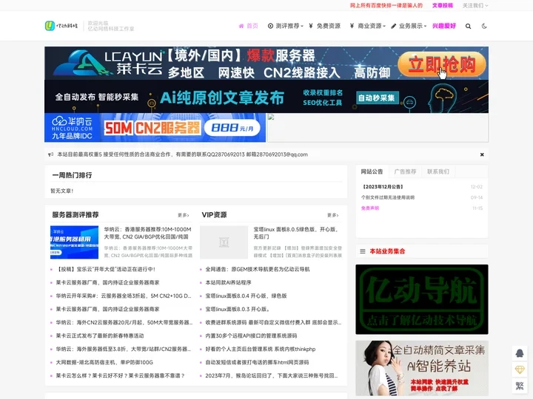Viewport: 533px width, 399px height.
Task: Open 大同数据-湖北高防宿主机 article
Action: click(x=104, y=362)
